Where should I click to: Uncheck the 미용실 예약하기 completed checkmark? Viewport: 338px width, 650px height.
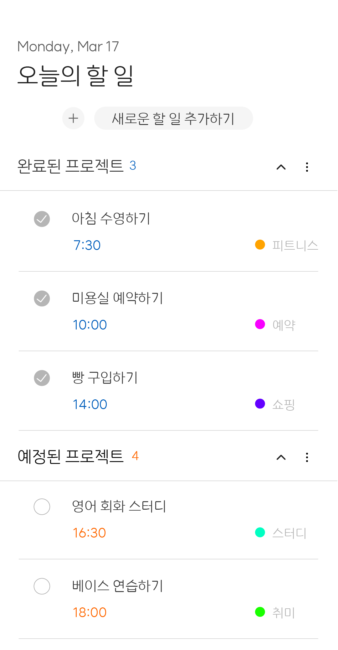click(42, 299)
